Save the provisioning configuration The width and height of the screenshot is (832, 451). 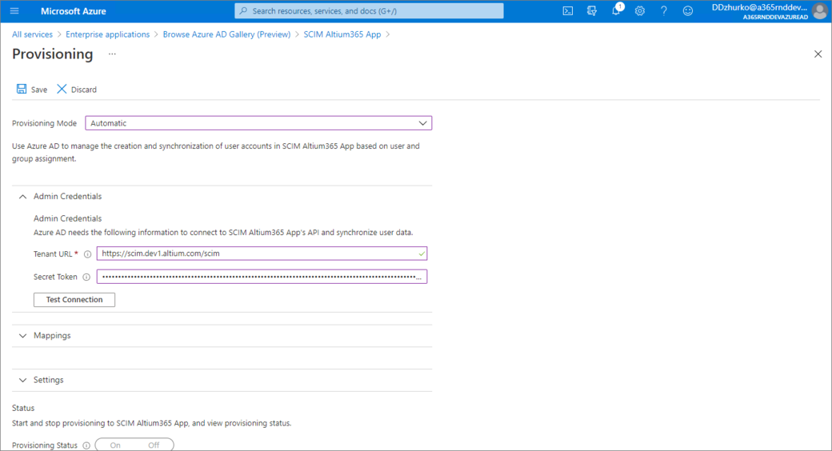click(x=32, y=90)
